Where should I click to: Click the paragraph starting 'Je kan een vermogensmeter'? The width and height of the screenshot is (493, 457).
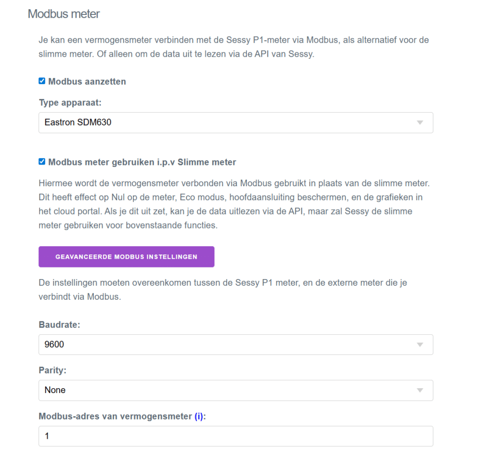[234, 47]
